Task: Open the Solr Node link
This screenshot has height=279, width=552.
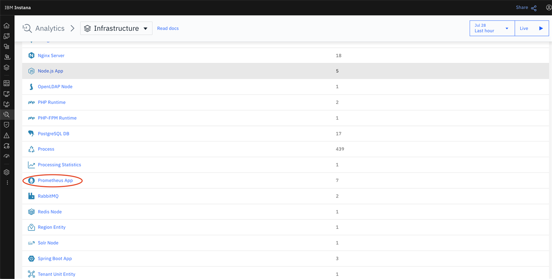Action: [x=48, y=243]
